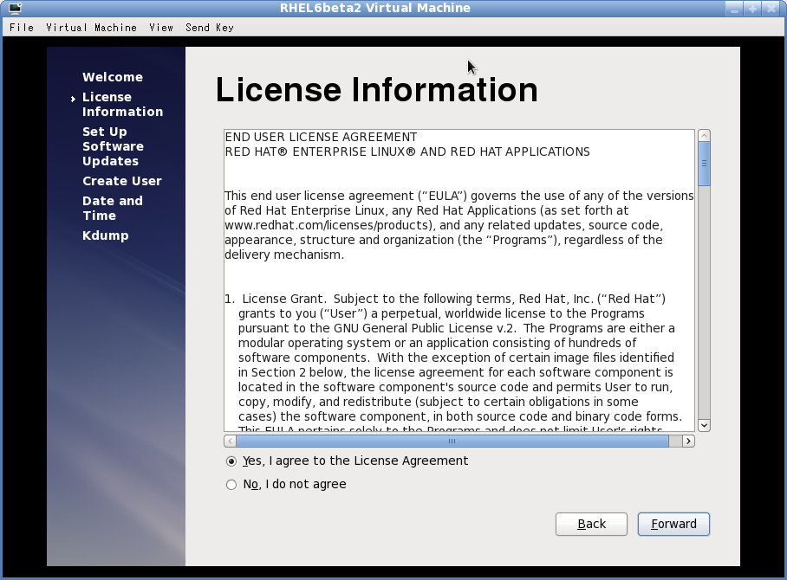Select Create User step in sidebar

(x=122, y=181)
